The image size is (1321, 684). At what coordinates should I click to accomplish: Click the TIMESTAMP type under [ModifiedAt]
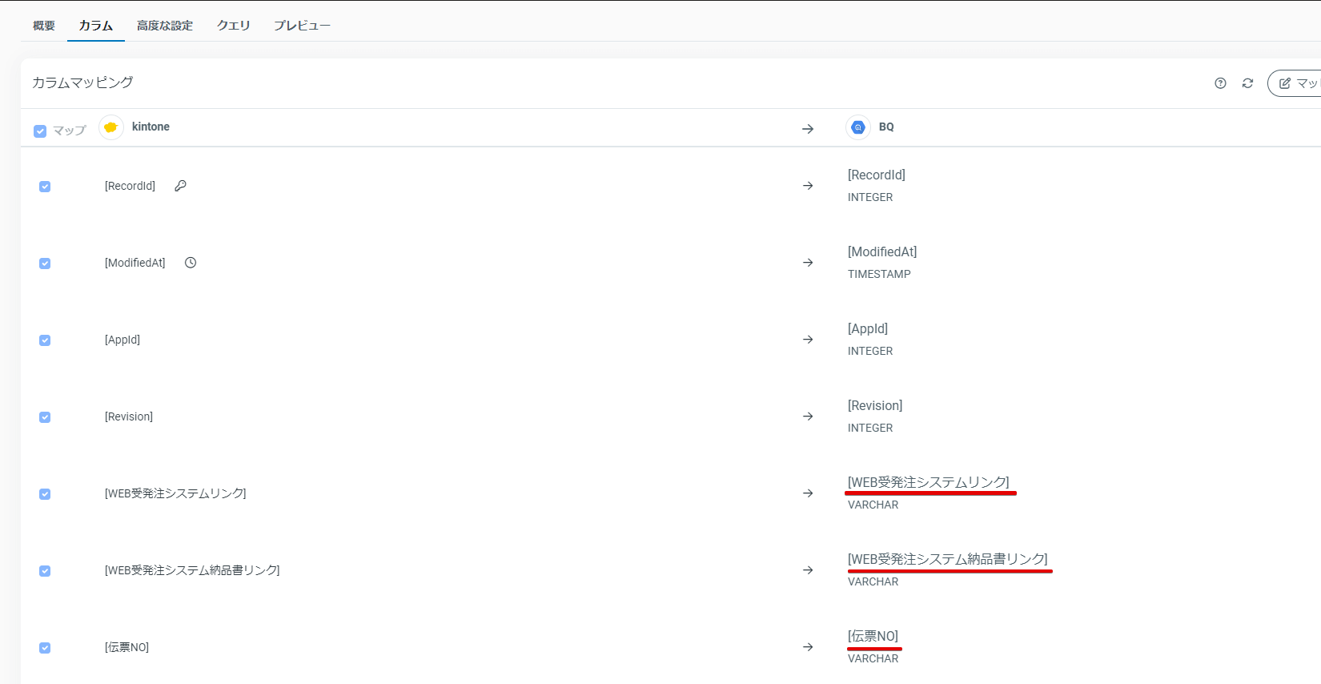tap(879, 274)
